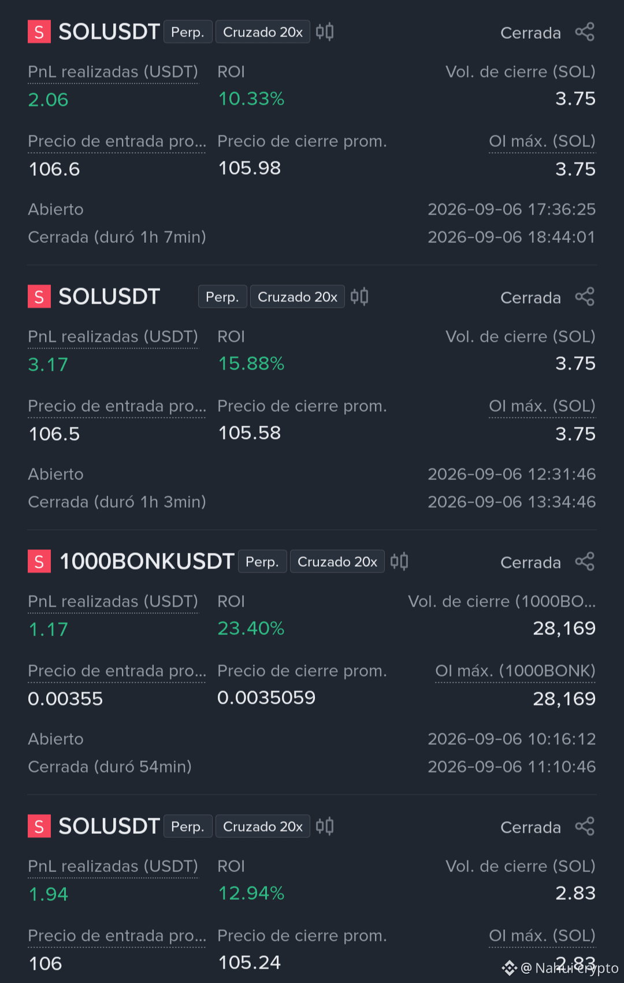Open candlestick chart icon for second SOLUSDT

[359, 297]
